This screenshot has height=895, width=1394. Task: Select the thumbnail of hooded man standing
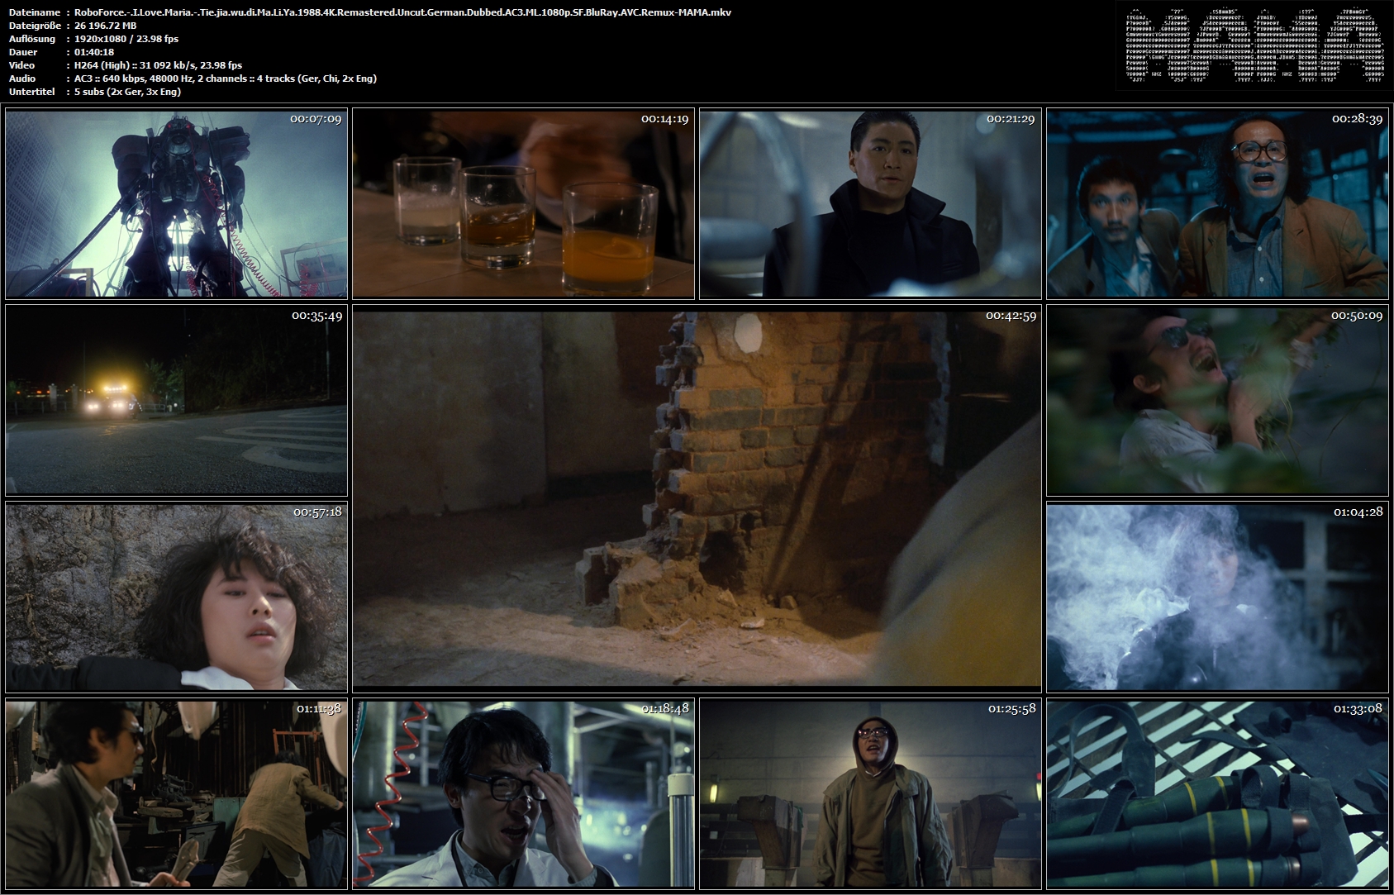click(x=870, y=794)
